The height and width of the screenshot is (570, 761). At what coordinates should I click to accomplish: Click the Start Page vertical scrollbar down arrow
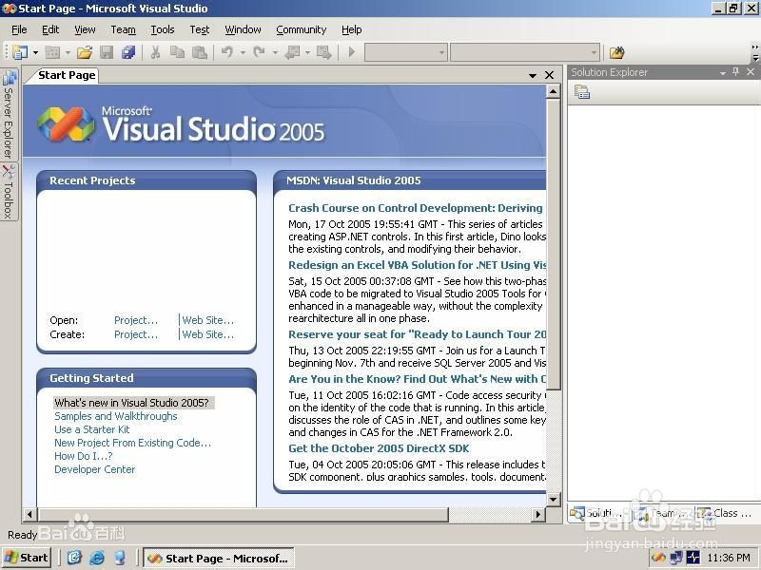point(554,500)
